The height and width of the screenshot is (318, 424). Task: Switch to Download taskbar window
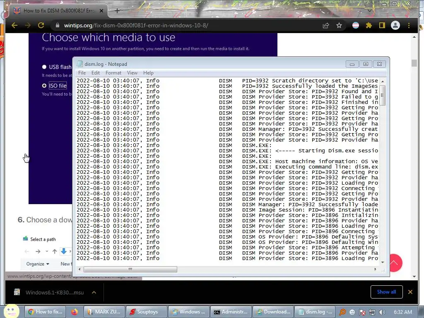pos(273,312)
